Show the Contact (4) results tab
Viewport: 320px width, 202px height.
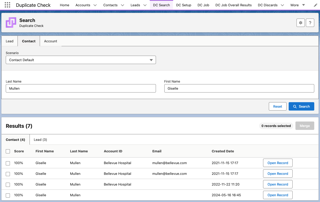(x=15, y=140)
